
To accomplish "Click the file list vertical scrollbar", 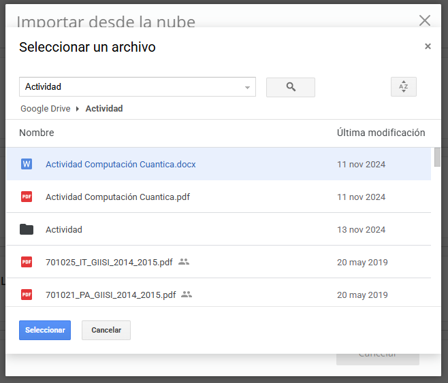I will pyautogui.click(x=437, y=157).
